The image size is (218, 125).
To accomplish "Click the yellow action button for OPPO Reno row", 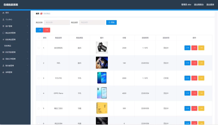I will tap(201, 93).
